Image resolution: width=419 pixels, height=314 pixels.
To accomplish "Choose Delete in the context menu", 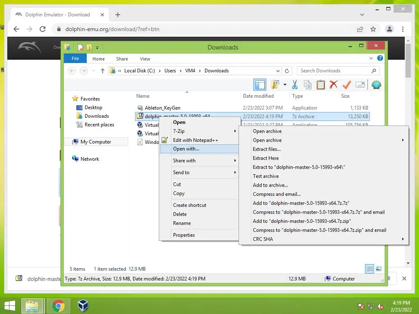I will pyautogui.click(x=199, y=214).
